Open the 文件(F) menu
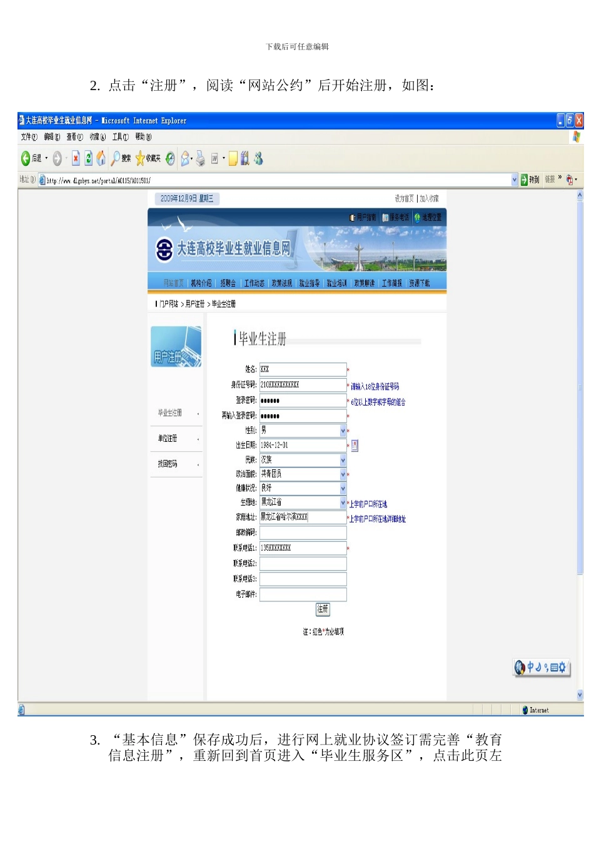This screenshot has width=594, height=841. 29,136
